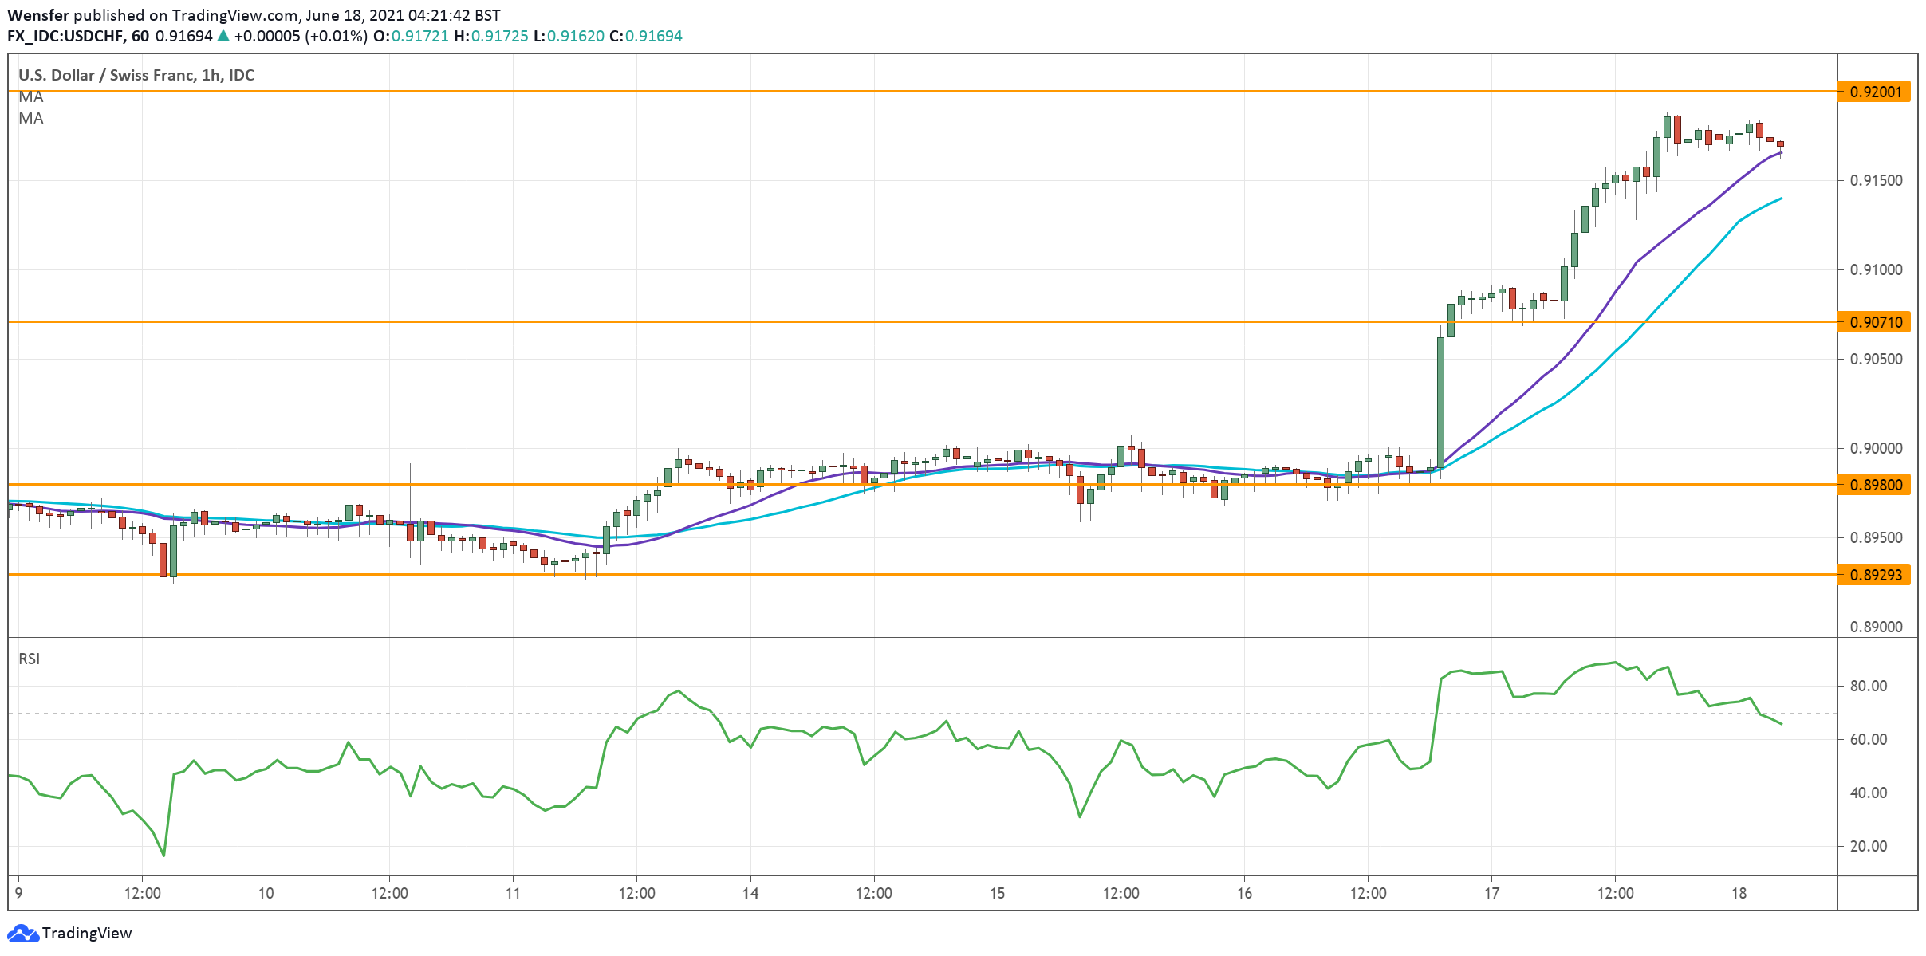This screenshot has width=1926, height=956.
Task: Click the 0.90000 price axis label
Action: tap(1876, 449)
